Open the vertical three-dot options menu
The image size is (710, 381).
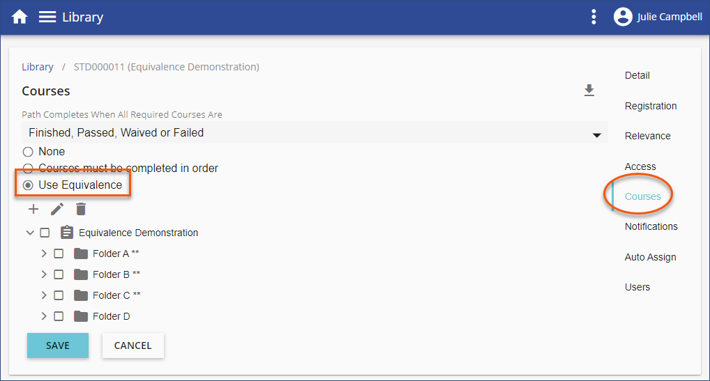pyautogui.click(x=594, y=17)
